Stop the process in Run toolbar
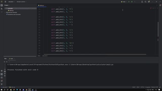This screenshot has height=91, width=162. point(7,62)
